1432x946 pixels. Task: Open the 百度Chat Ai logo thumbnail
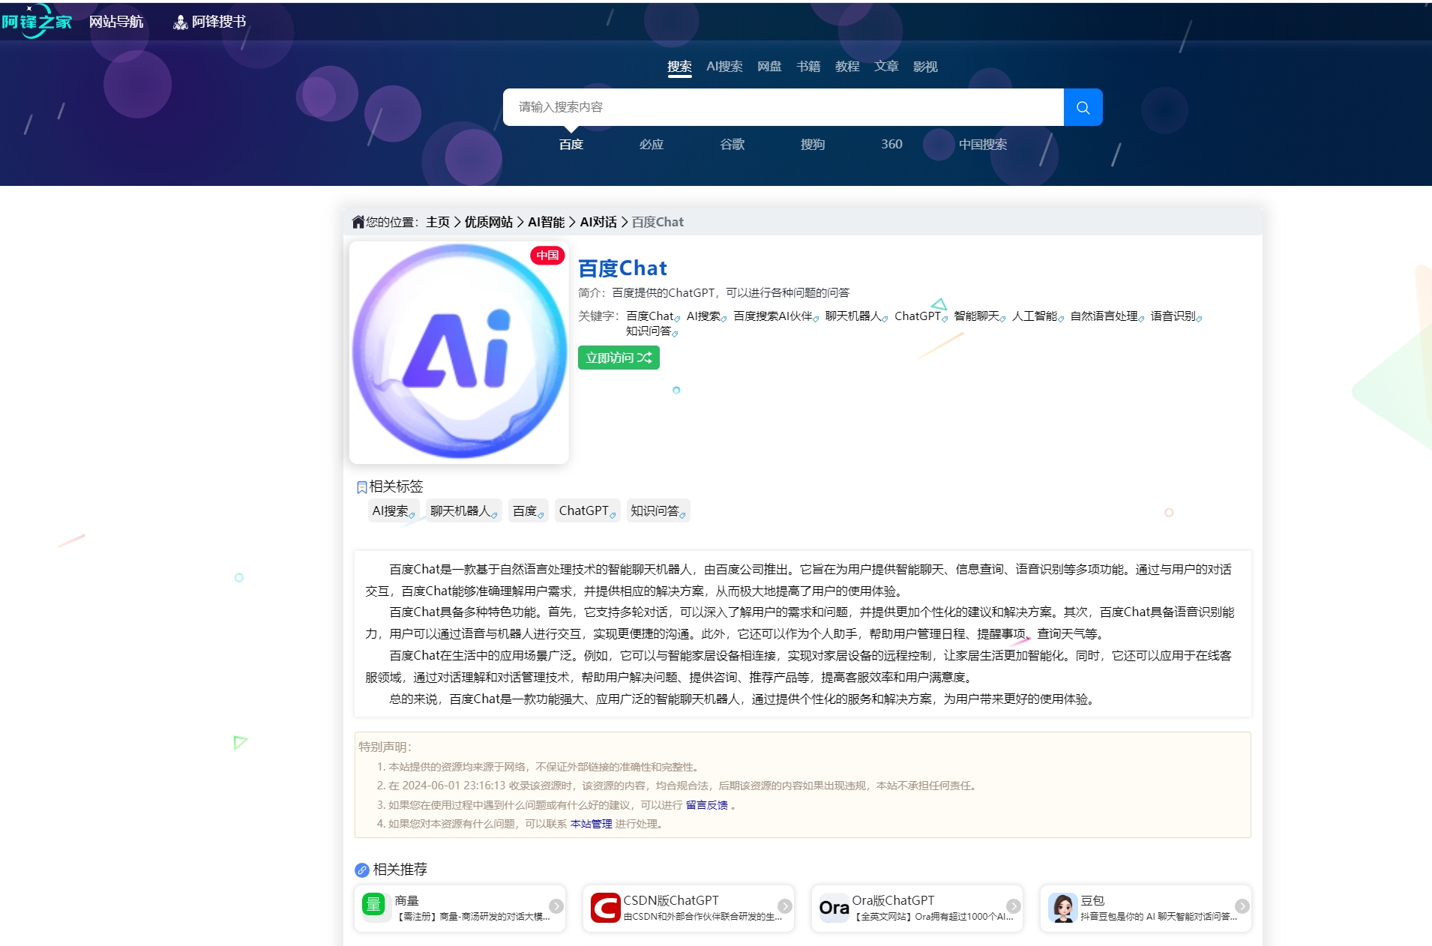click(459, 352)
